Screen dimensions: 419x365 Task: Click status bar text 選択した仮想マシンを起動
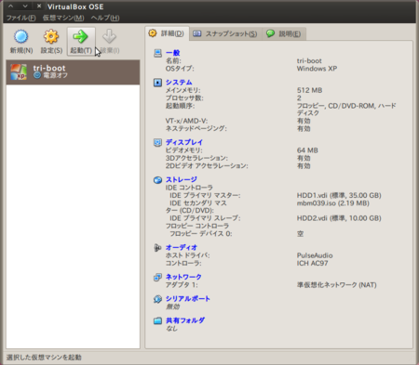point(44,358)
